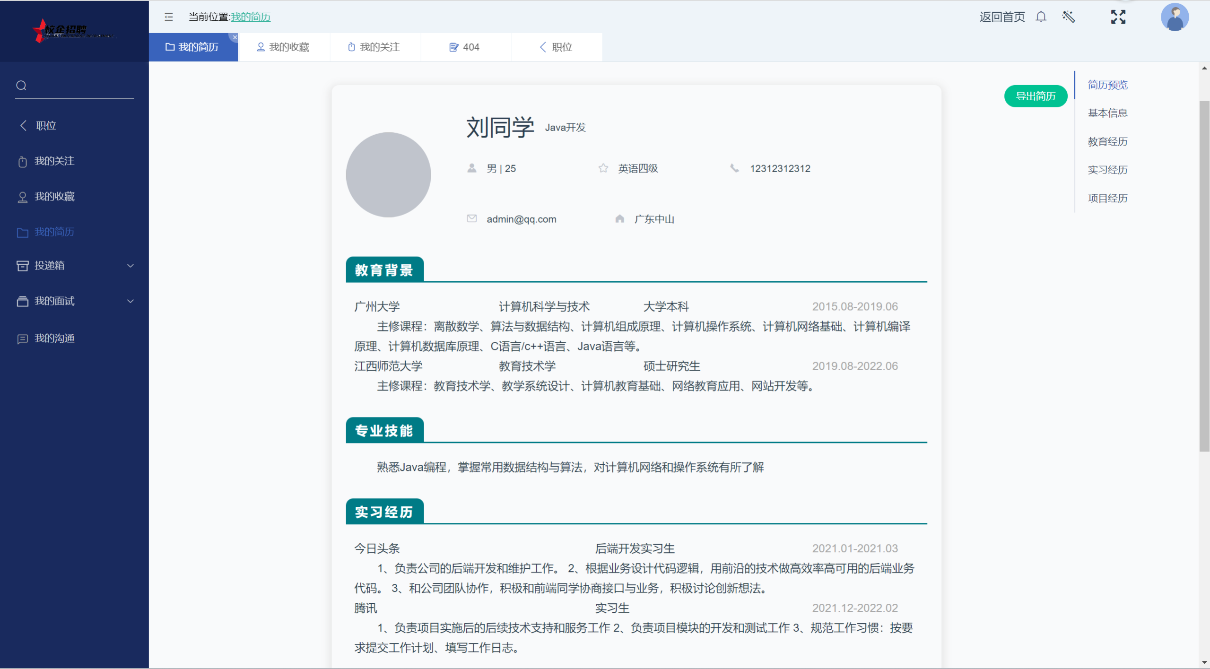Screen dimensions: 1210x669
Task: Open 我的收藏 in the sidebar
Action: coord(54,197)
